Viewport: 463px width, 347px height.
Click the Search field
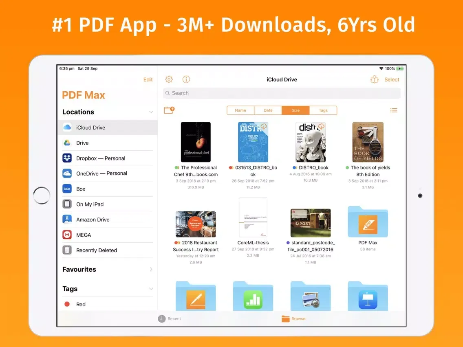coord(282,93)
